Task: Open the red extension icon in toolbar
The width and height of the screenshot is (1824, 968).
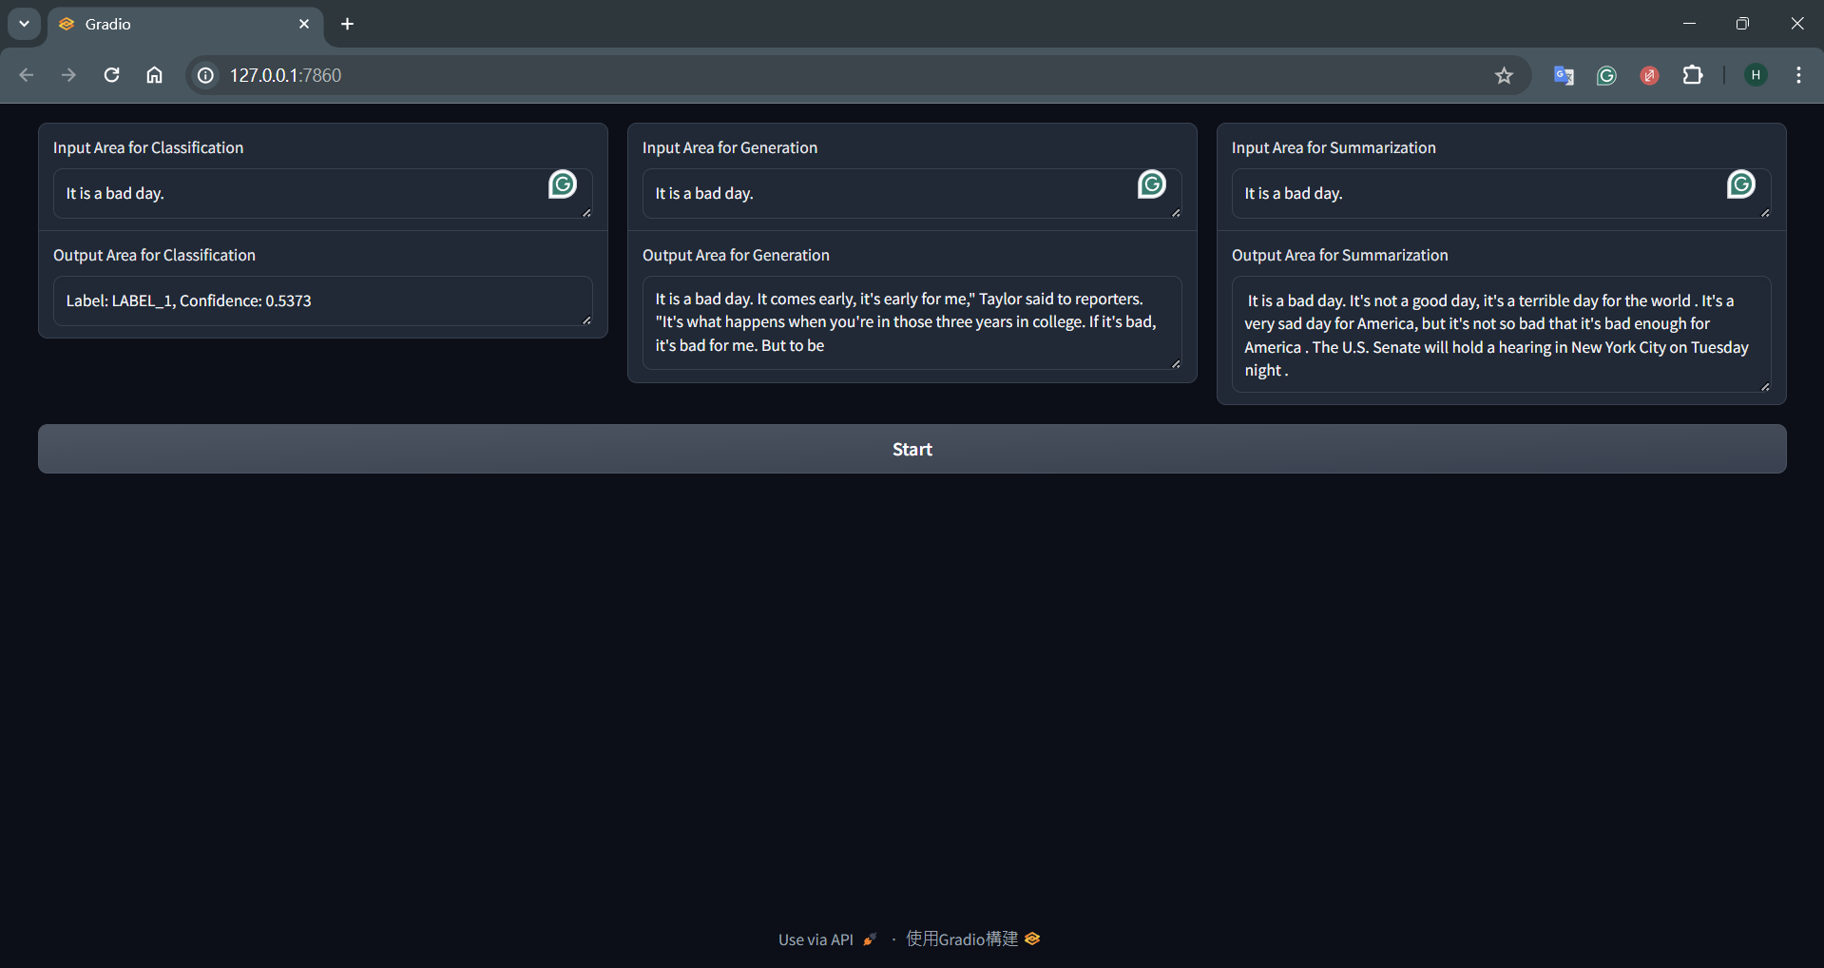Action: tap(1649, 75)
